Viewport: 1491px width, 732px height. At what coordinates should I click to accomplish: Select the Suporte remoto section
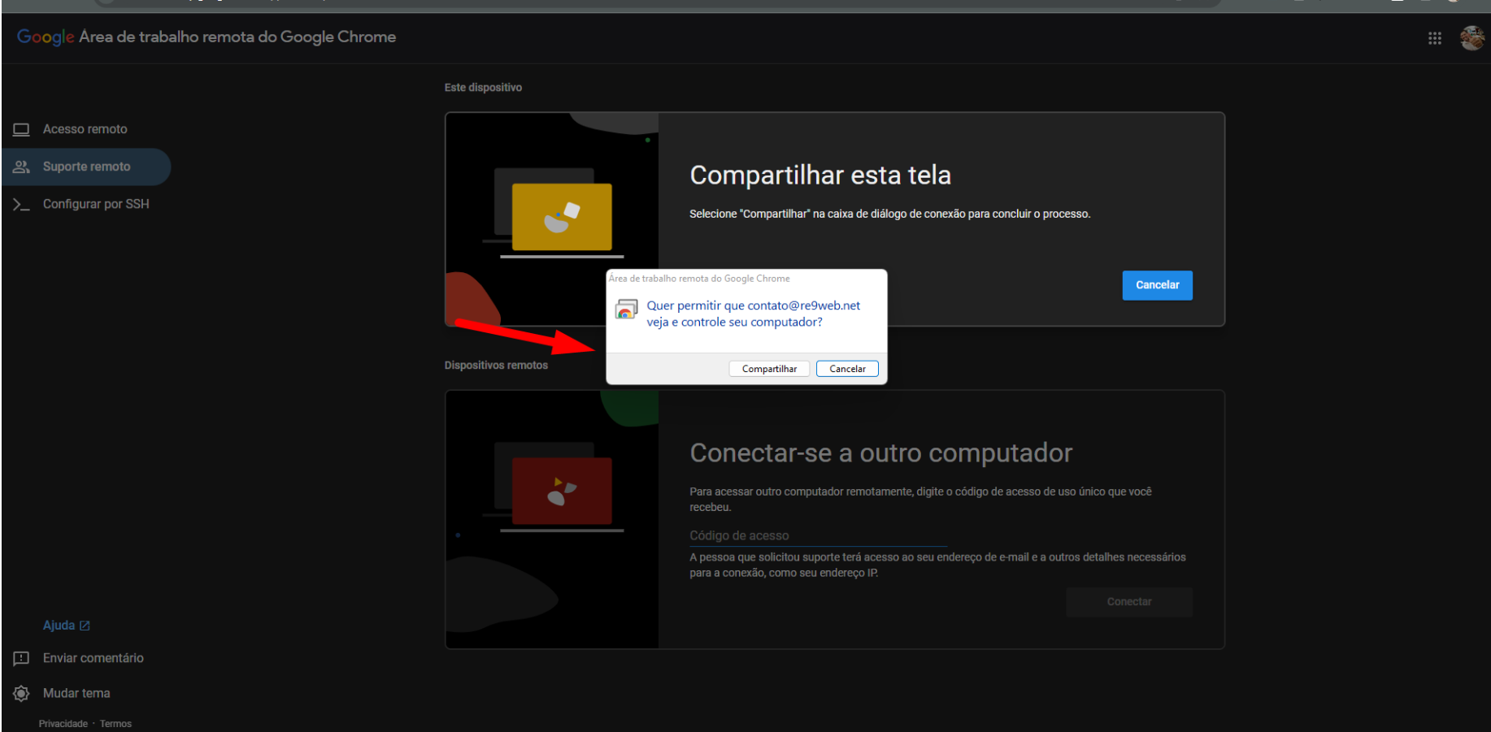[x=86, y=167]
